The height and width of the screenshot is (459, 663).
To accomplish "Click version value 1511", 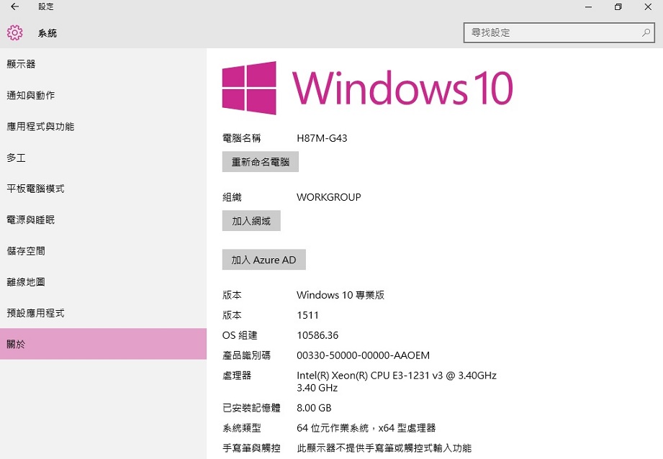I will [307, 315].
